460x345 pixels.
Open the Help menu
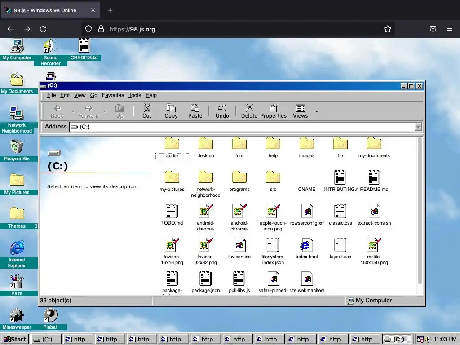[x=151, y=95]
